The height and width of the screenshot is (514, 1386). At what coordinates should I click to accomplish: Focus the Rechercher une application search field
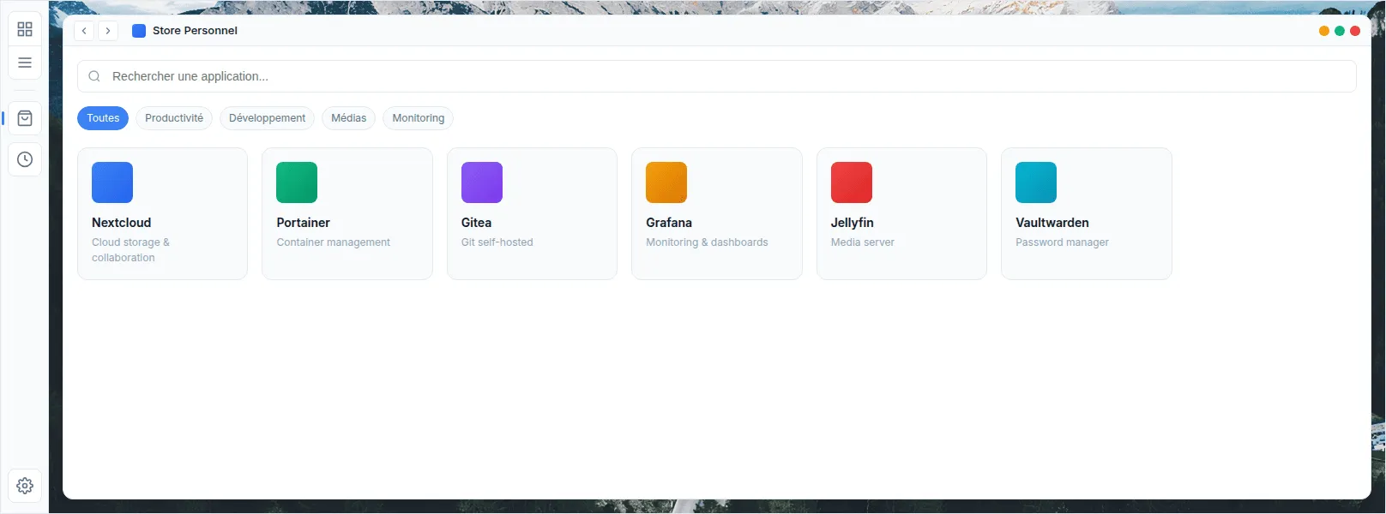(x=716, y=76)
